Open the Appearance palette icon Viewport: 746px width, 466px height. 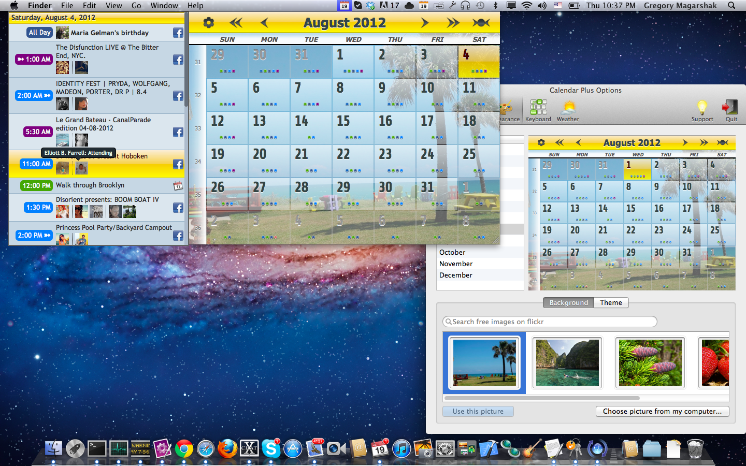click(x=507, y=110)
